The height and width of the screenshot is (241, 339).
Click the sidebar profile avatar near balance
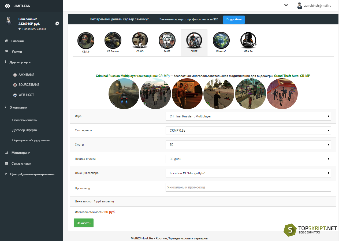click(9, 21)
